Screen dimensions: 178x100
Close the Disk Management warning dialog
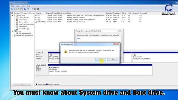(116, 44)
